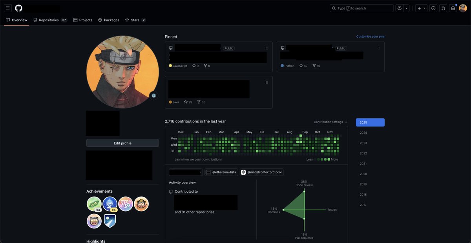Grab handle on the JavaScript pinned repo
This screenshot has height=243, width=471.
(x=267, y=48)
